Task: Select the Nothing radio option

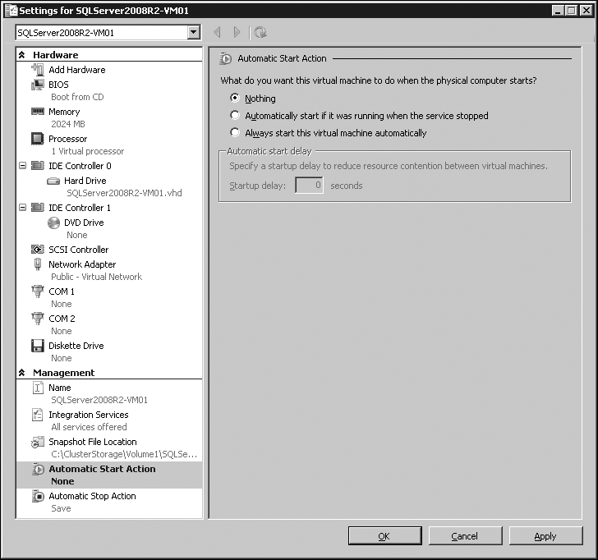Action: (x=235, y=98)
